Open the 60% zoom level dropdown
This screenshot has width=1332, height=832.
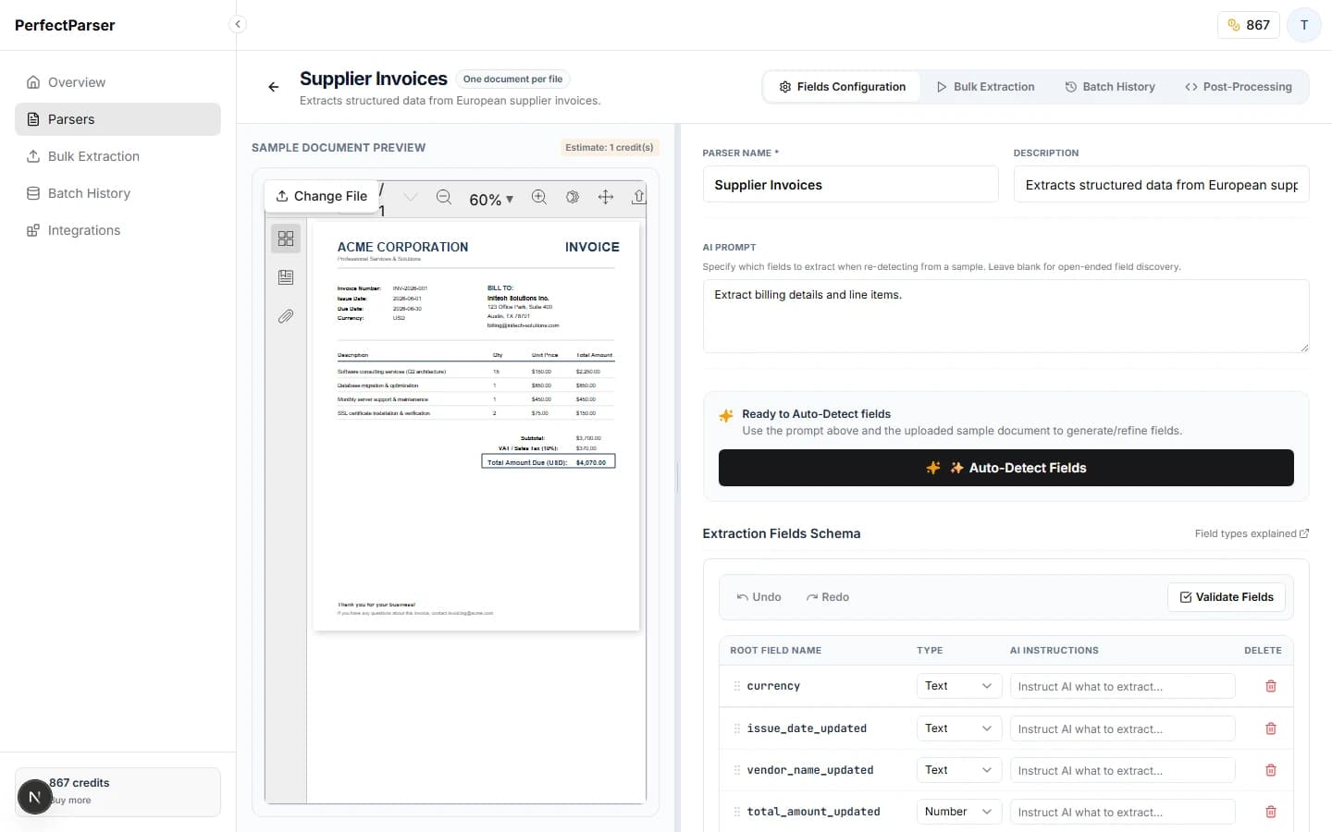point(491,200)
